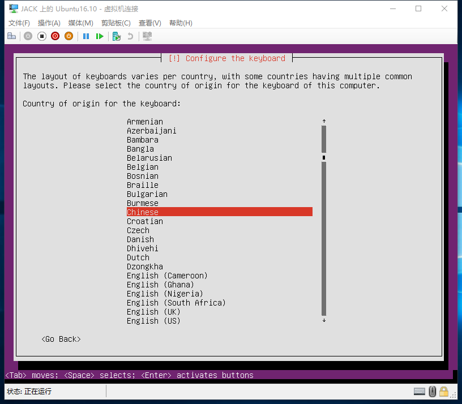Screen dimensions: 462x404
Task: Choose English (US) keyboard layout
Action: click(x=153, y=321)
